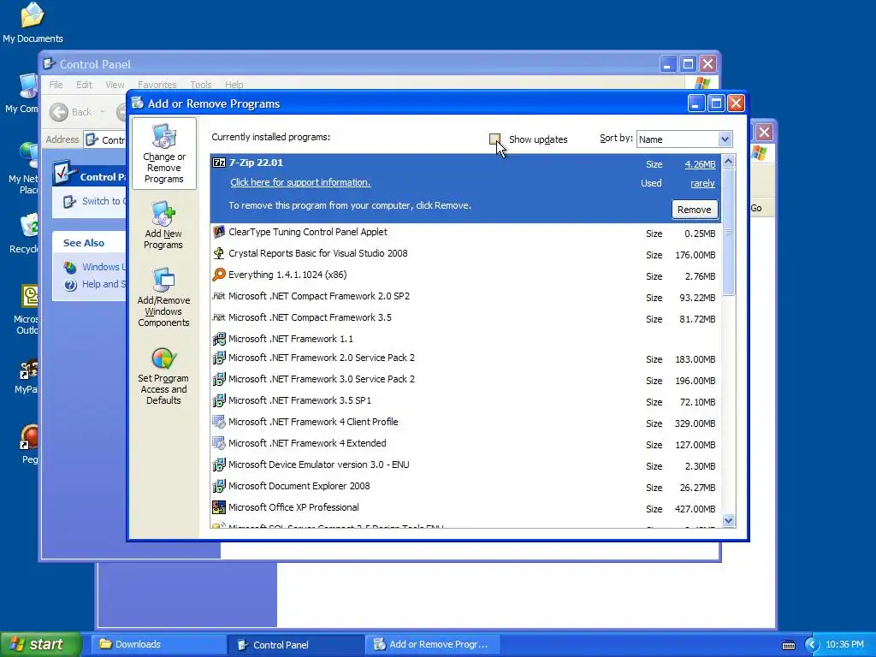Click the Crystal Reports Basic icon
The width and height of the screenshot is (876, 657).
click(219, 253)
